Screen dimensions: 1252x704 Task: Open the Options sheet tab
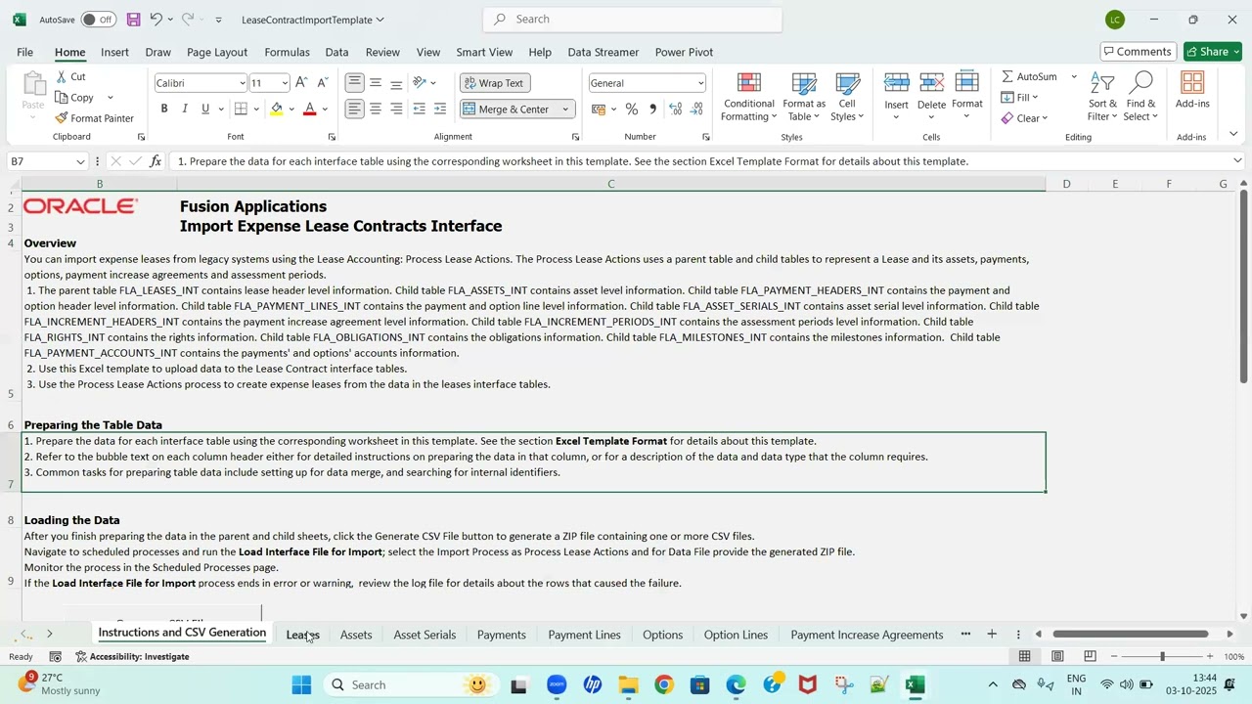(x=662, y=635)
